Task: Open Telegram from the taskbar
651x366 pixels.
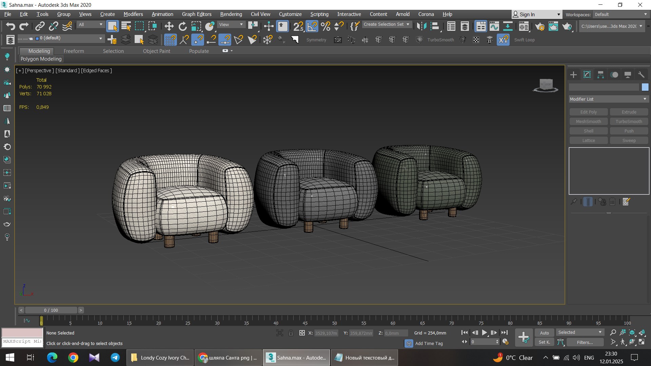Action: tap(115, 358)
